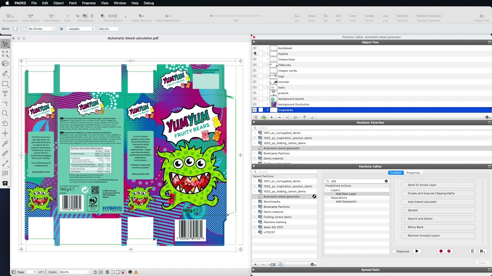492x276 pixels.
Task: Switch to the Content tab
Action: pos(396,173)
